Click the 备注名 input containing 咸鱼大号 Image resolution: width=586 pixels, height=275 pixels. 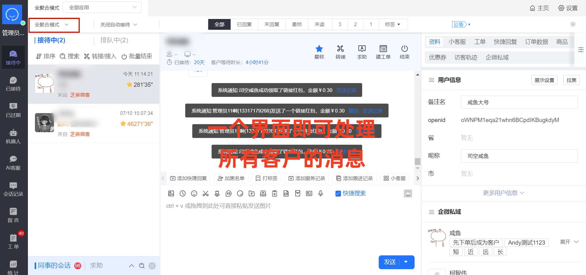pos(519,102)
